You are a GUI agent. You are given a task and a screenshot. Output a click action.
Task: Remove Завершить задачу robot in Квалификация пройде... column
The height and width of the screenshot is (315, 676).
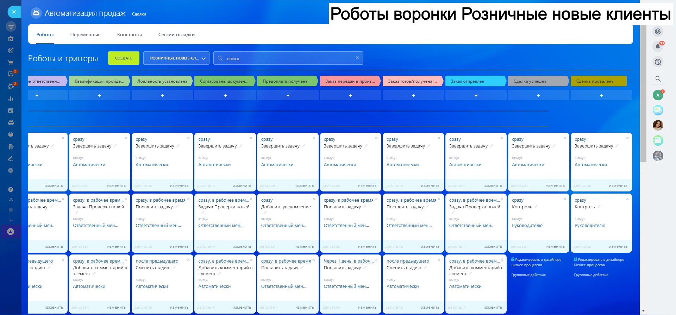pos(126,138)
